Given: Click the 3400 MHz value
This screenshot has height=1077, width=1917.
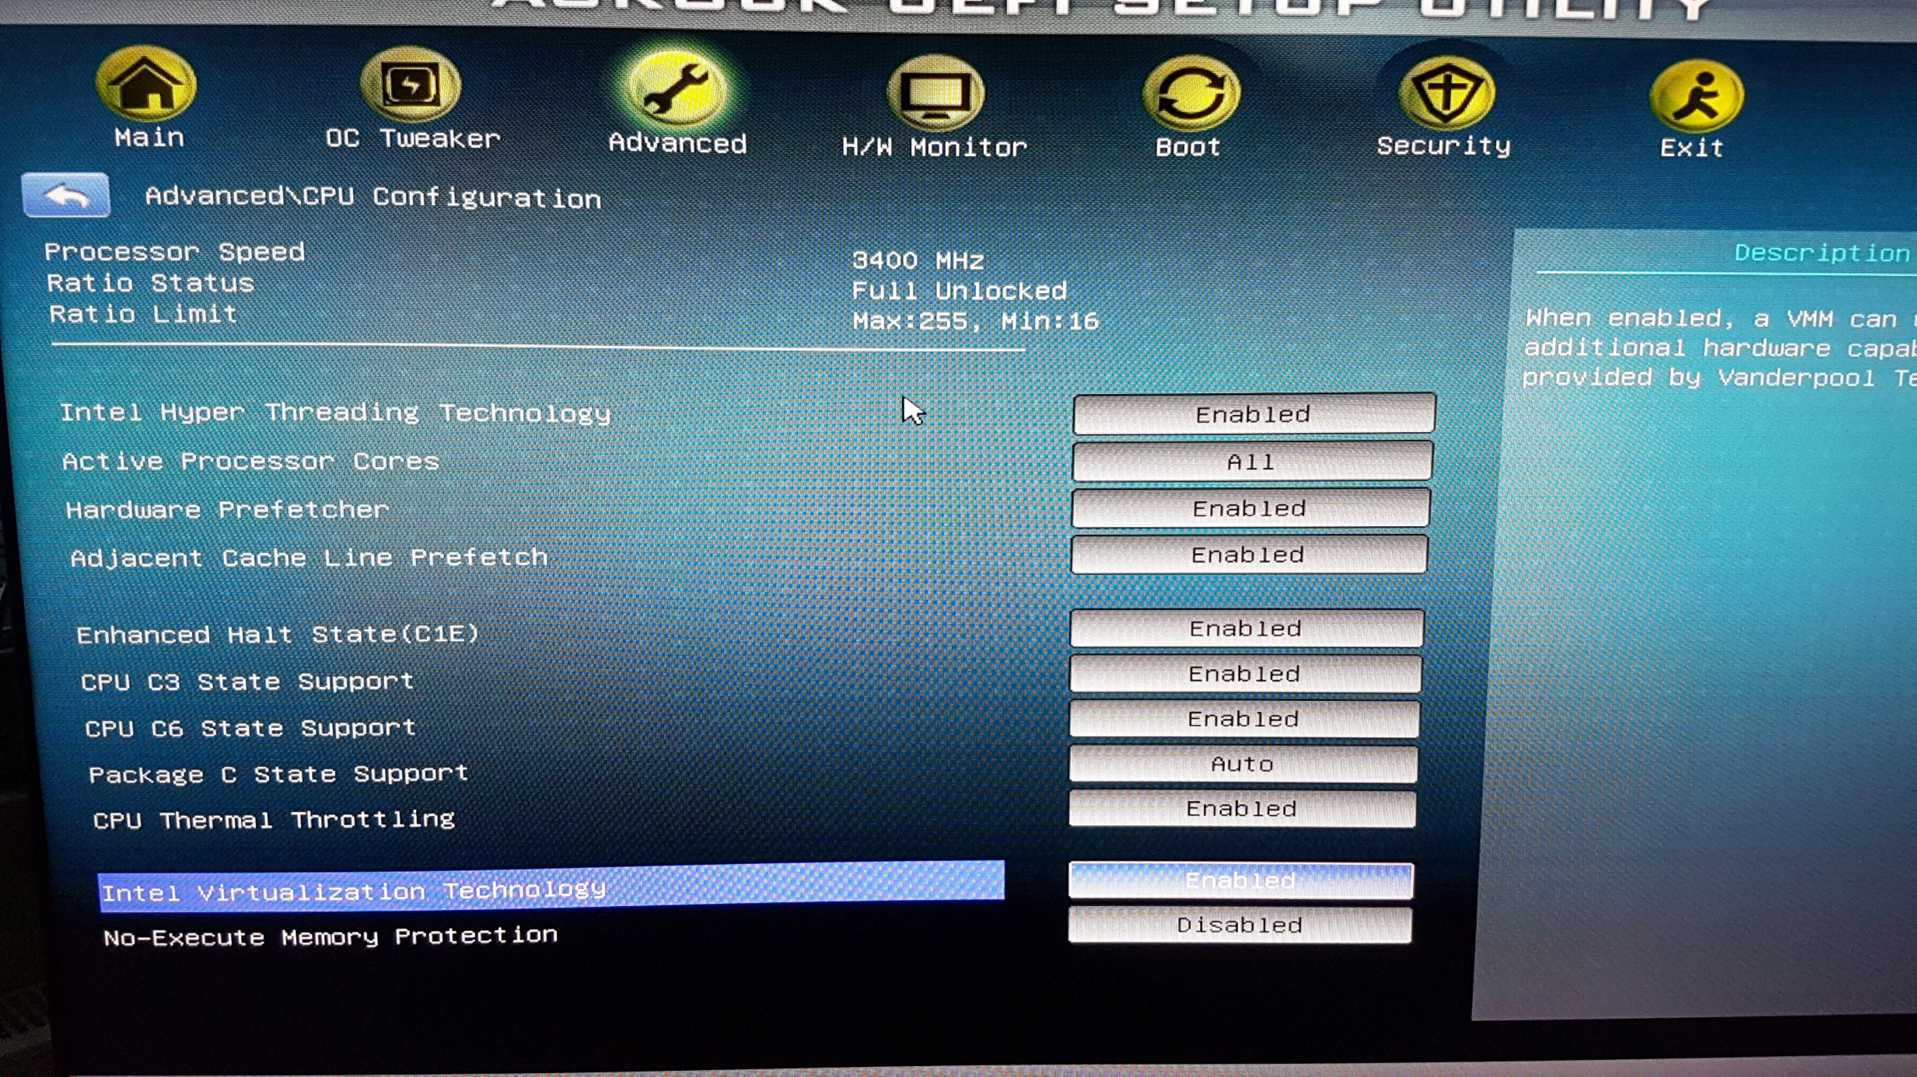Looking at the screenshot, I should coord(918,260).
